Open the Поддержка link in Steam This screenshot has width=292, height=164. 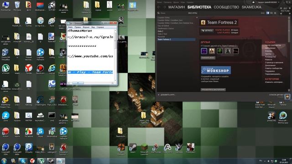point(270,71)
